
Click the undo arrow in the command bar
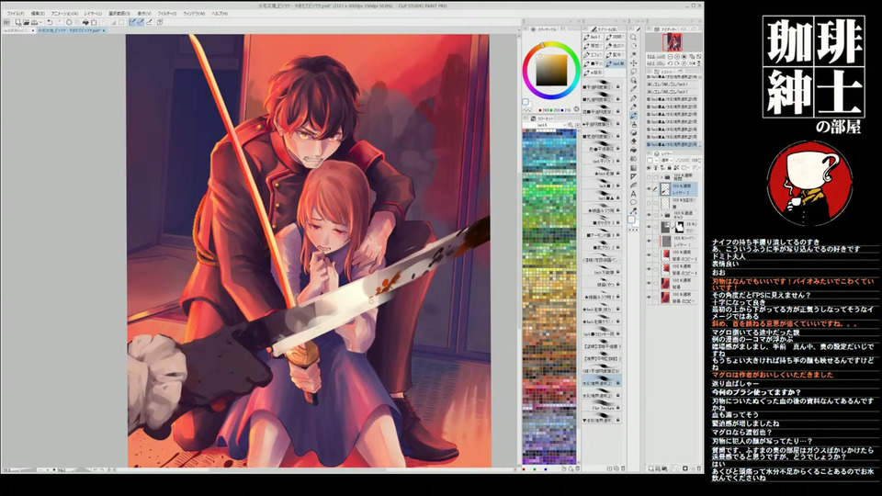point(50,22)
